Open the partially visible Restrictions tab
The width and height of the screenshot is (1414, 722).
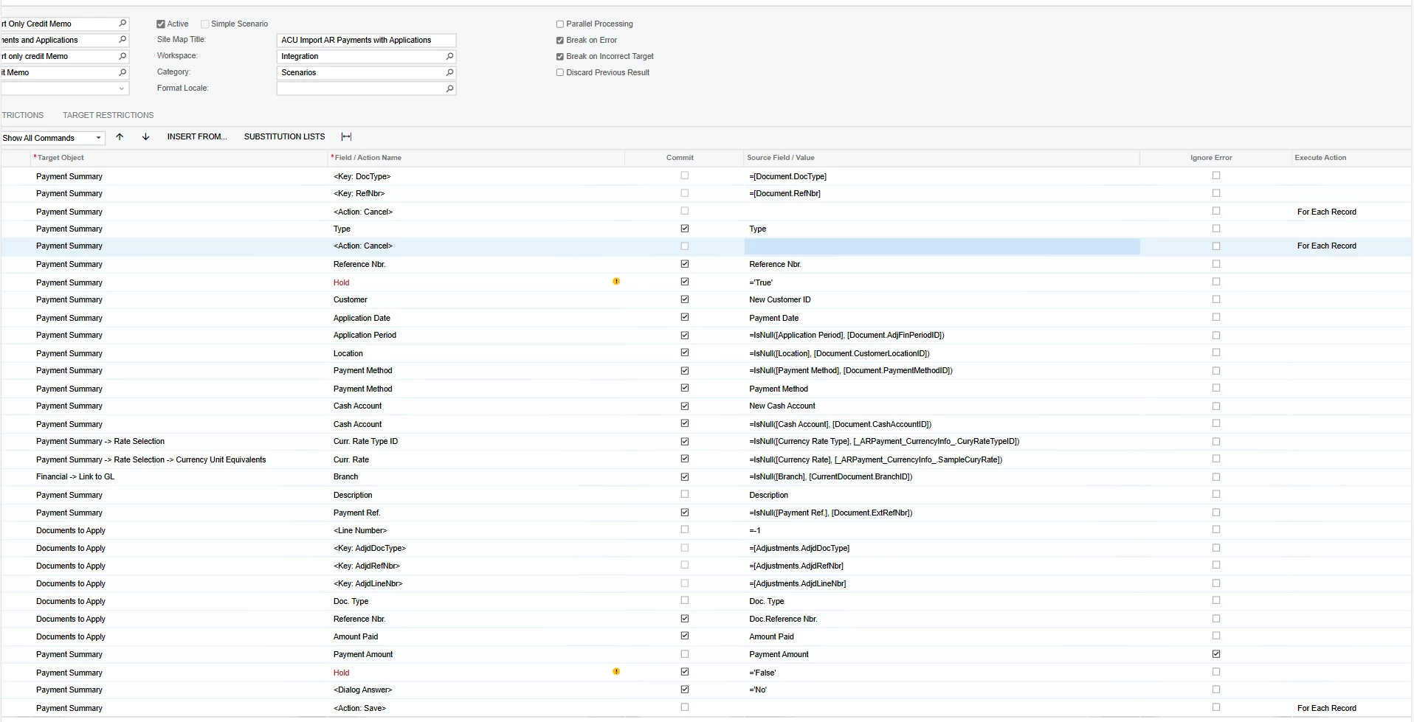(22, 115)
